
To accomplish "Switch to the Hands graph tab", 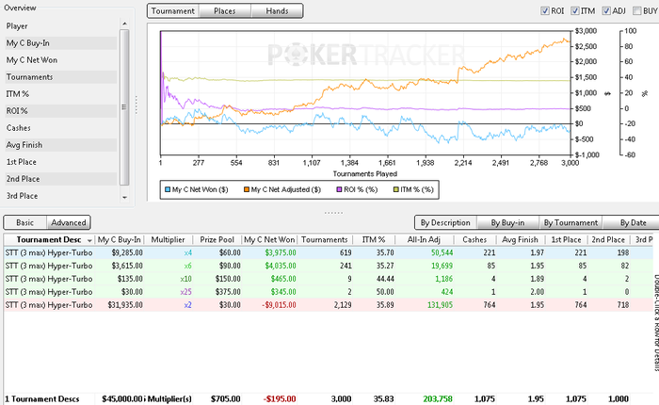I will [277, 11].
